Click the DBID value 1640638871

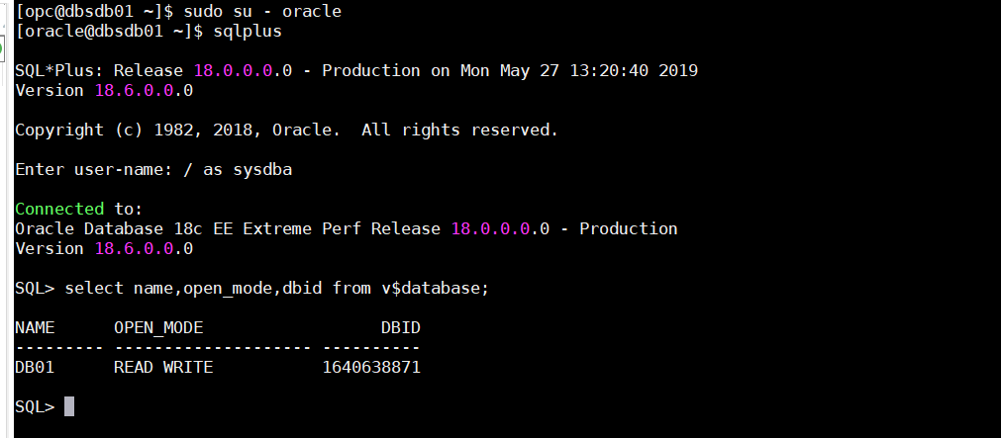click(x=371, y=367)
